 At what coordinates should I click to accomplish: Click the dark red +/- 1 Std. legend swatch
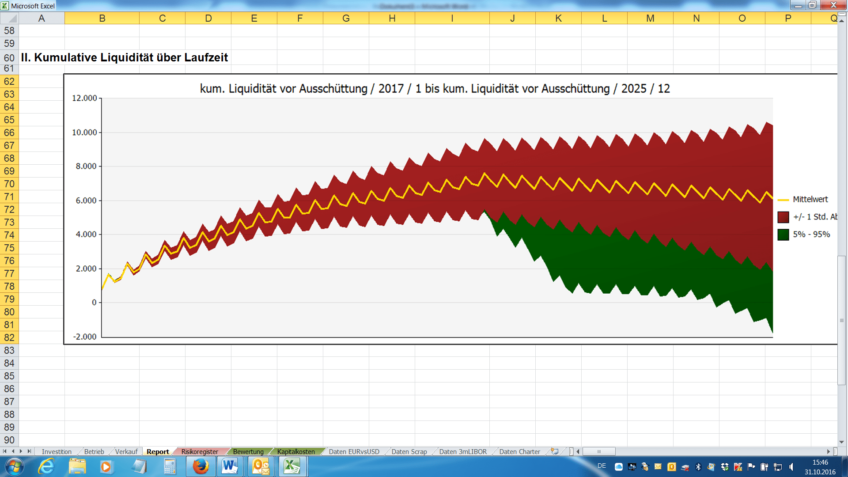click(783, 217)
